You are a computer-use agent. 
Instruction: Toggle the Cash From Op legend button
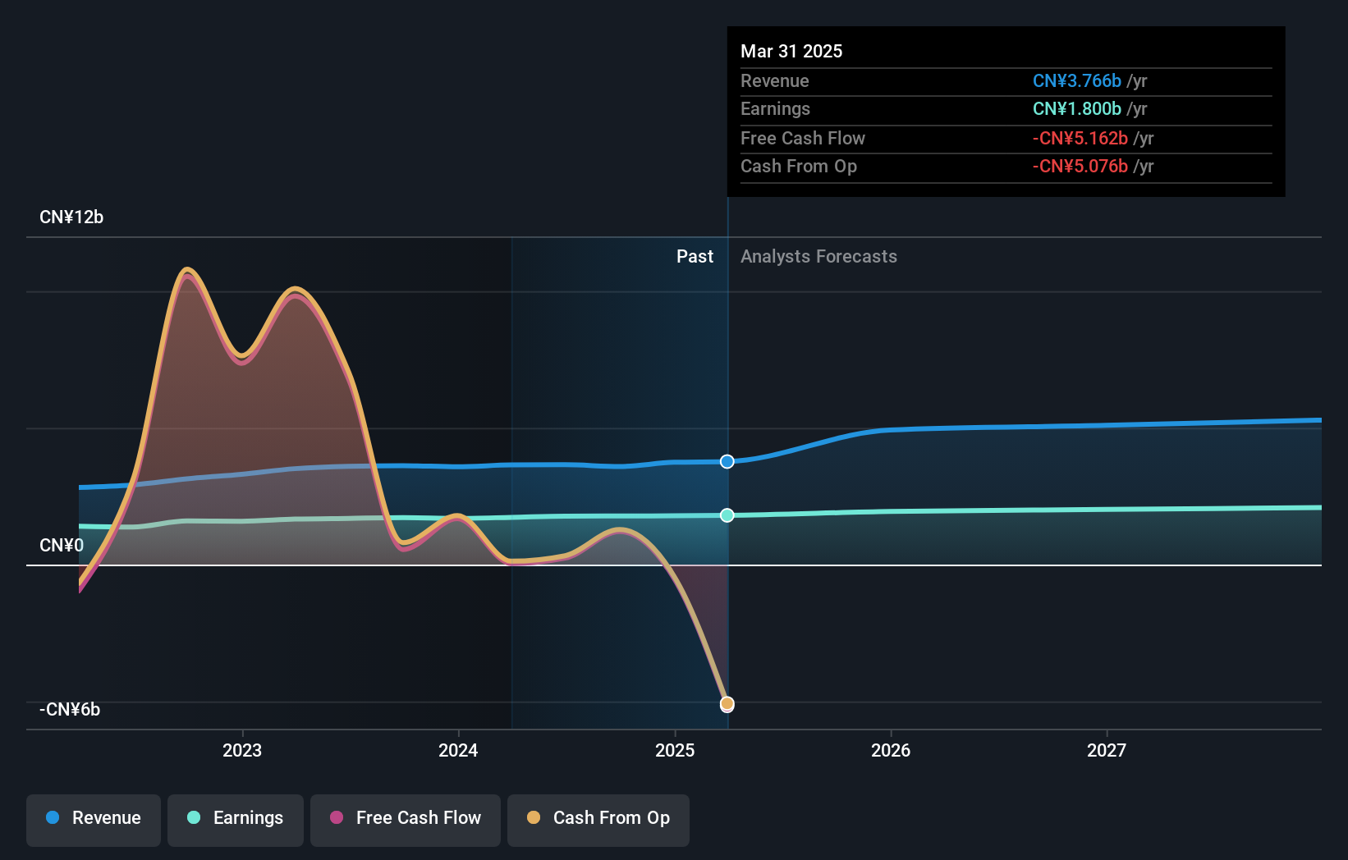[x=598, y=820]
